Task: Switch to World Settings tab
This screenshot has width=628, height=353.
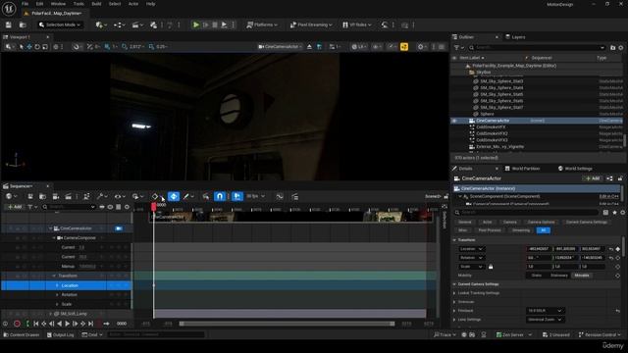Action: pyautogui.click(x=575, y=169)
